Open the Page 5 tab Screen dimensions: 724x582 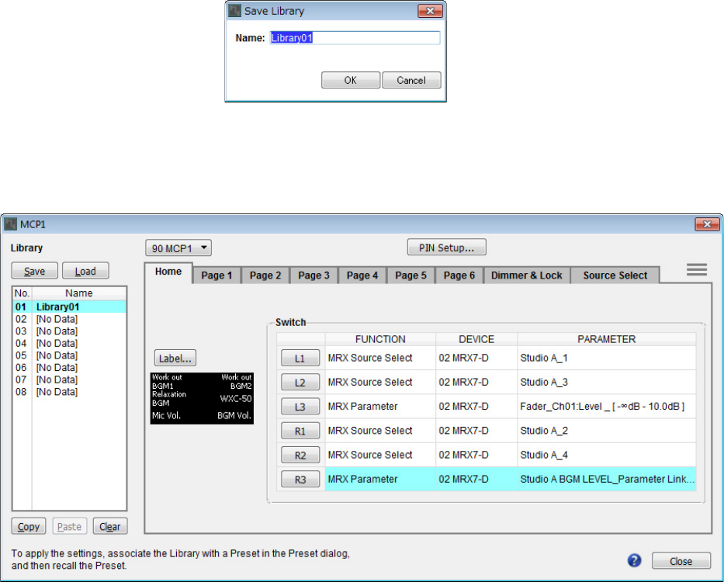point(410,275)
